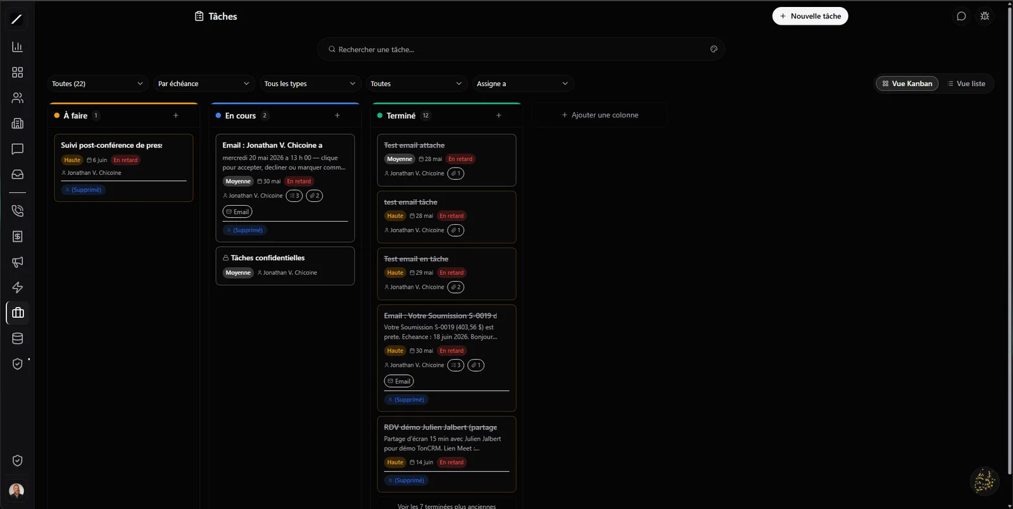Open the phone calls sidebar icon
The height and width of the screenshot is (509, 1013).
coord(17,211)
